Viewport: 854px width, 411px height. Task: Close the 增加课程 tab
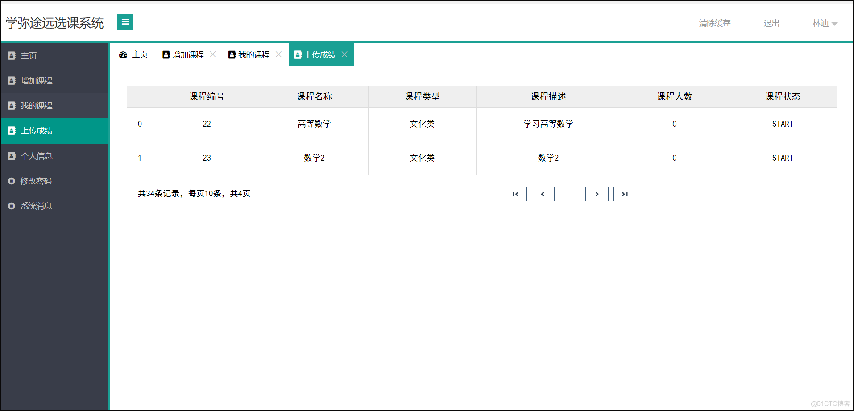(213, 54)
